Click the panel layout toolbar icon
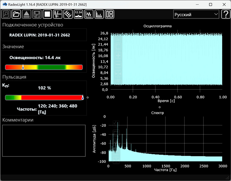231x181 pixels. click(x=109, y=14)
